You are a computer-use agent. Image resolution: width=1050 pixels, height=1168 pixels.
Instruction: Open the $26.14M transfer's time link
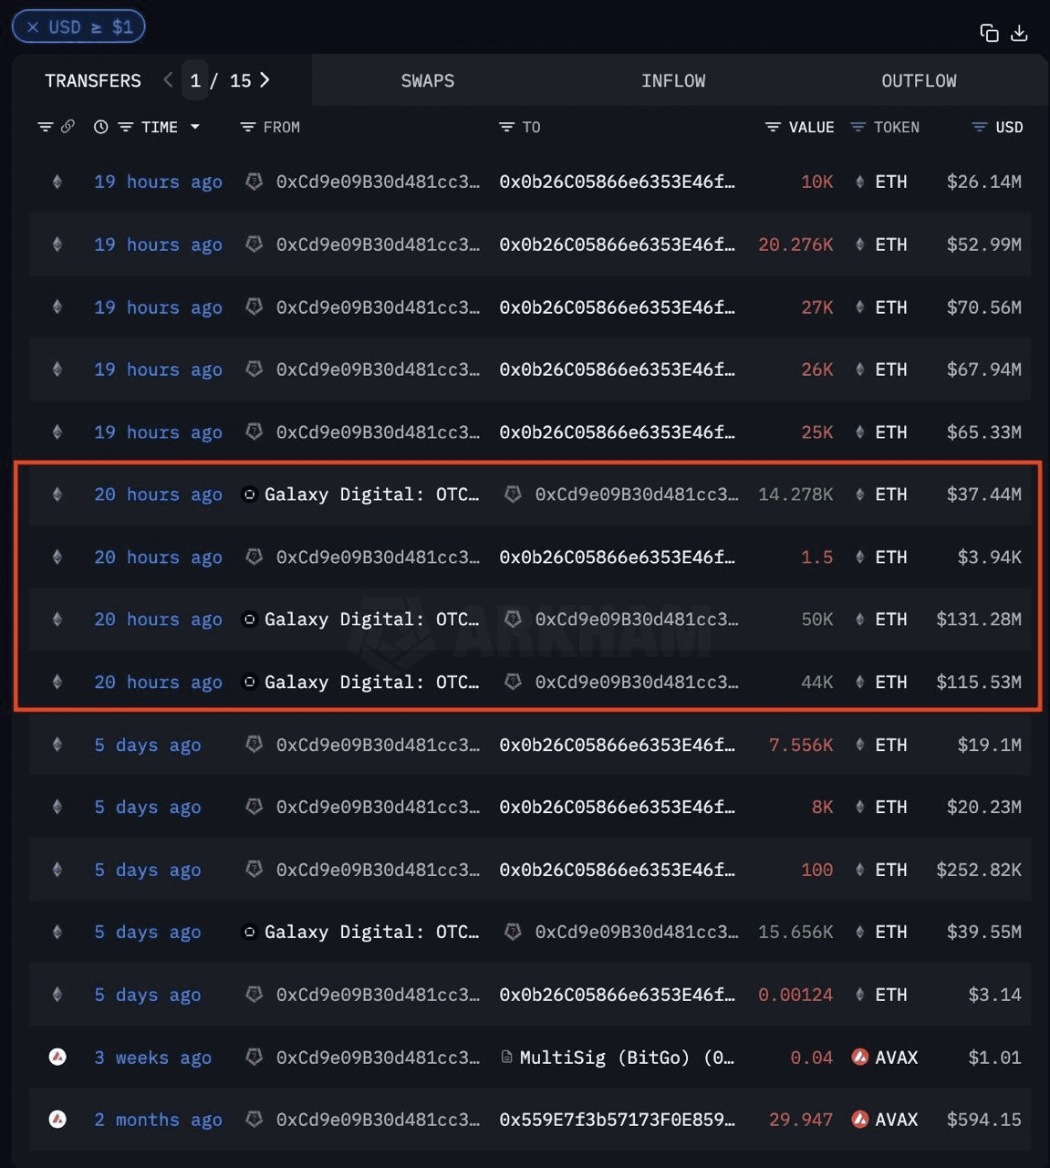pyautogui.click(x=158, y=182)
